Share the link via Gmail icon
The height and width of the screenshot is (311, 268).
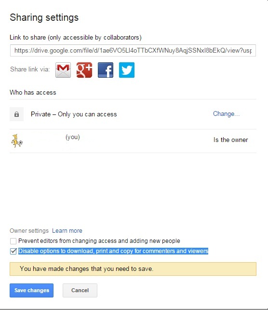coord(63,70)
